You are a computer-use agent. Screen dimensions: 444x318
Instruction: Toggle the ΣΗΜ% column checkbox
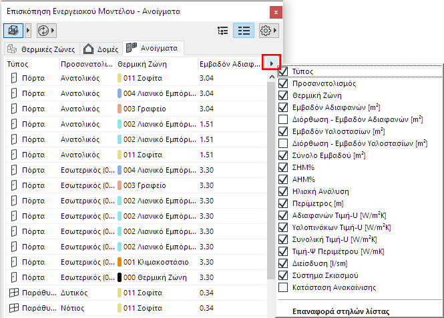tap(283, 167)
